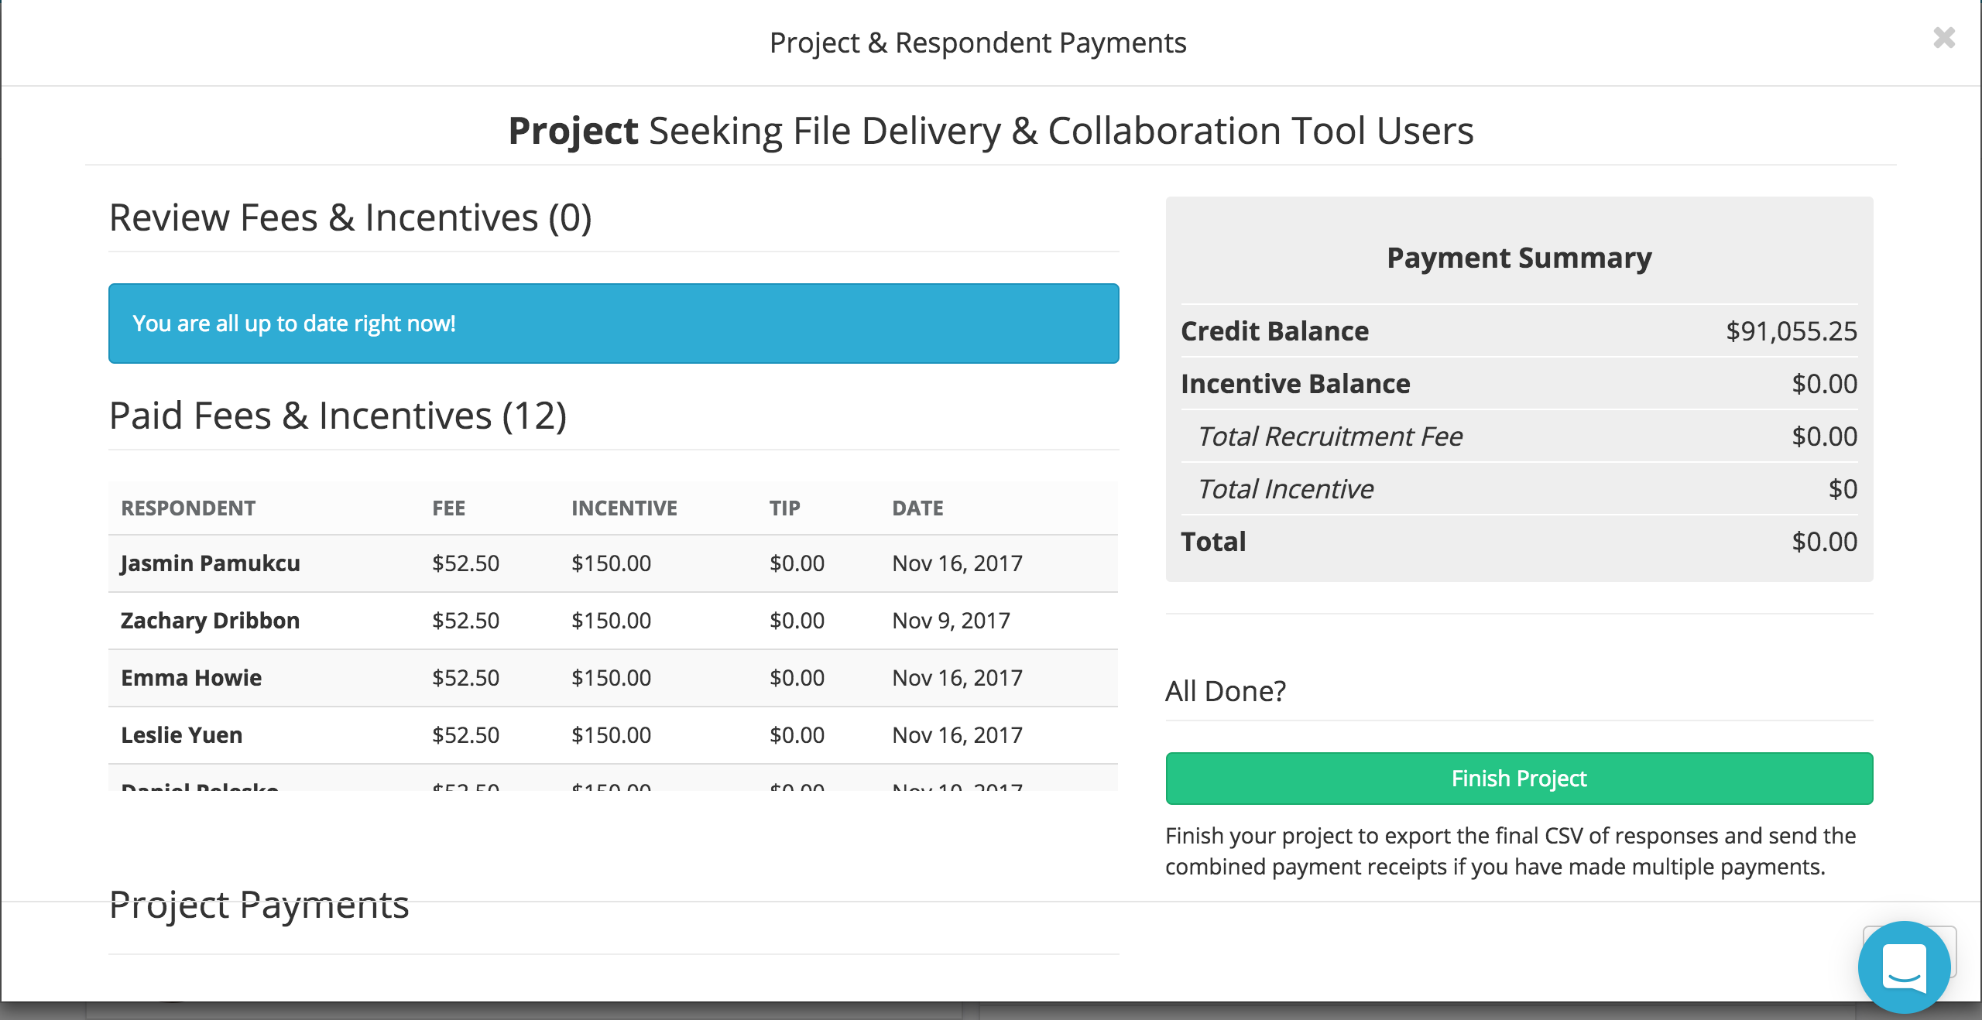
Task: Click the Project Payments section heading
Action: tap(259, 905)
